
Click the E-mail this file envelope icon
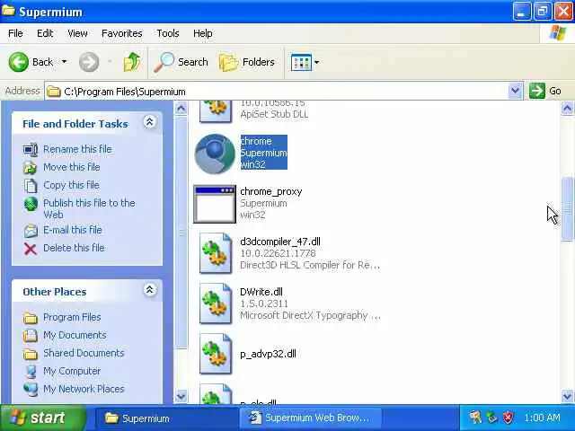[x=31, y=231]
